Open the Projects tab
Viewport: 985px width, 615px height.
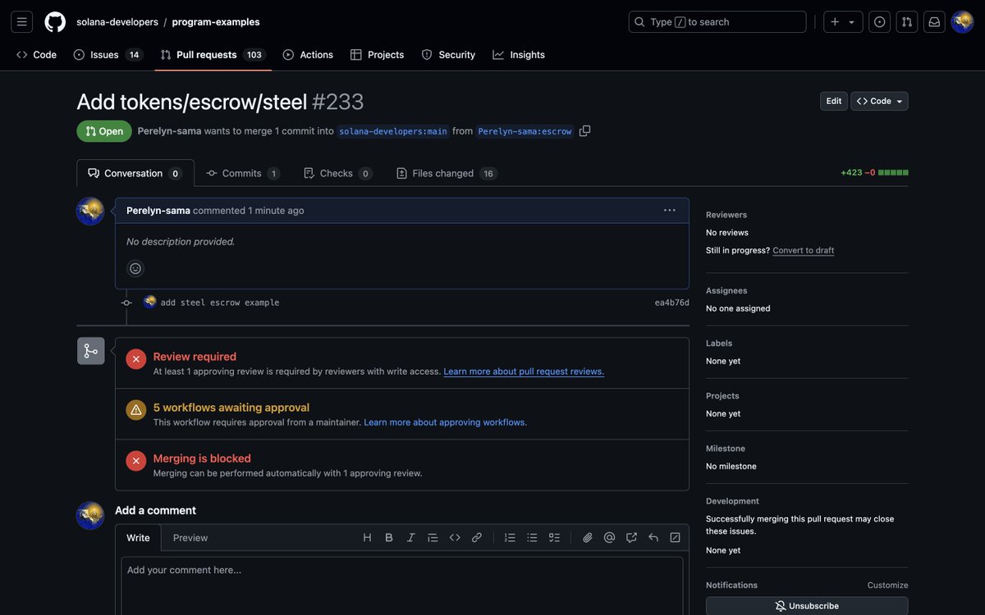[x=378, y=55]
